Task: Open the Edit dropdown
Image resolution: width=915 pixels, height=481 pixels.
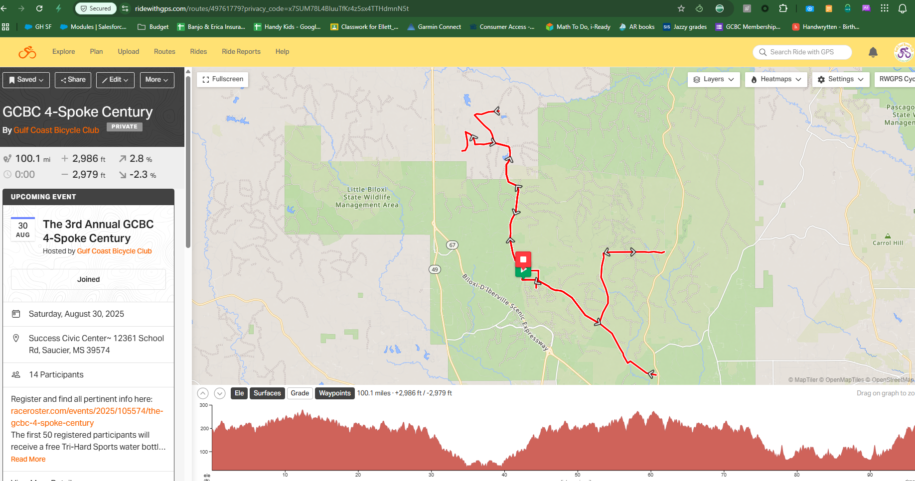Action: (x=115, y=80)
